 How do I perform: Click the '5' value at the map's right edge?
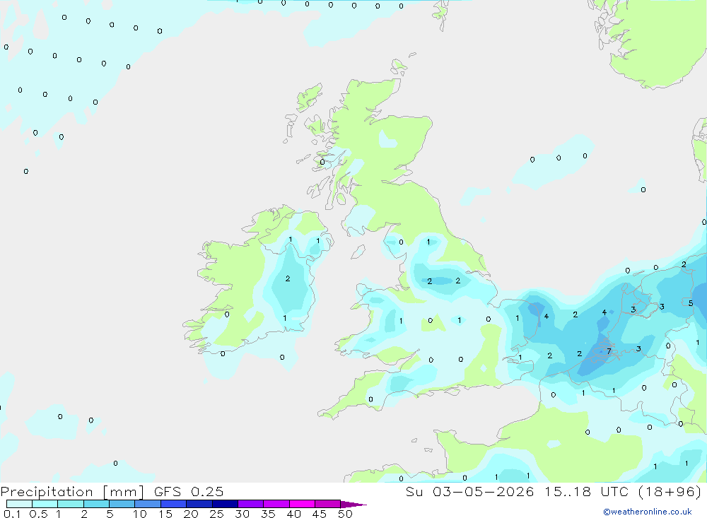tap(690, 303)
